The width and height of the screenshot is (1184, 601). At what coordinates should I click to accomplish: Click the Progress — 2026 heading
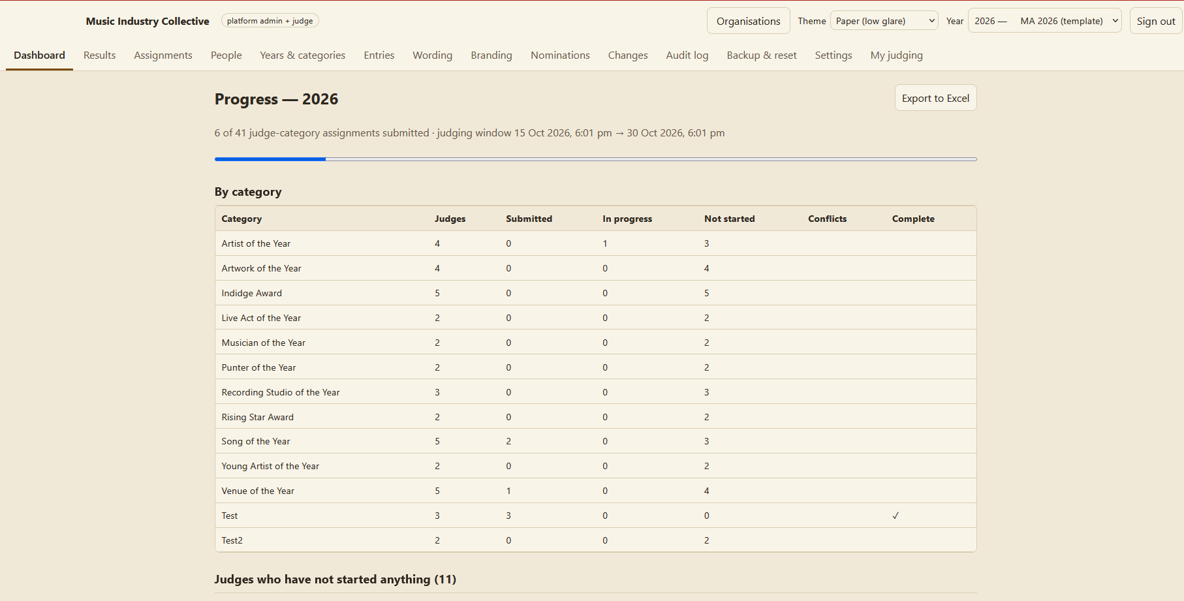pos(276,99)
